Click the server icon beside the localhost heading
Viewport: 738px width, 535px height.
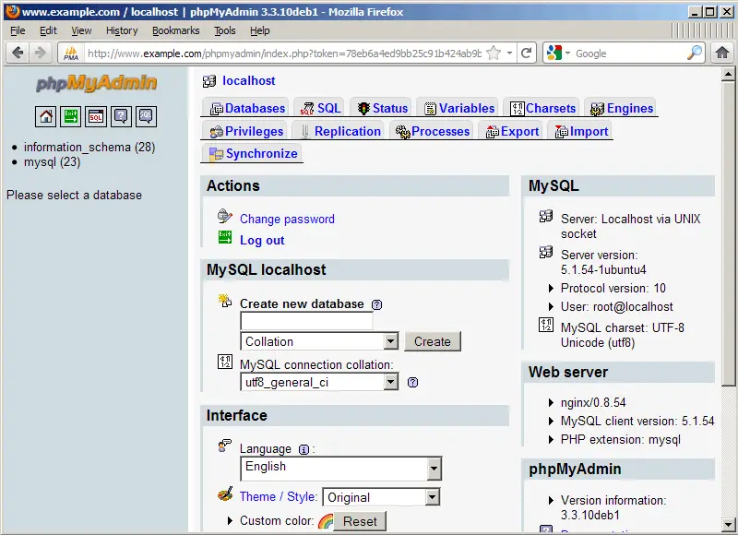(209, 81)
